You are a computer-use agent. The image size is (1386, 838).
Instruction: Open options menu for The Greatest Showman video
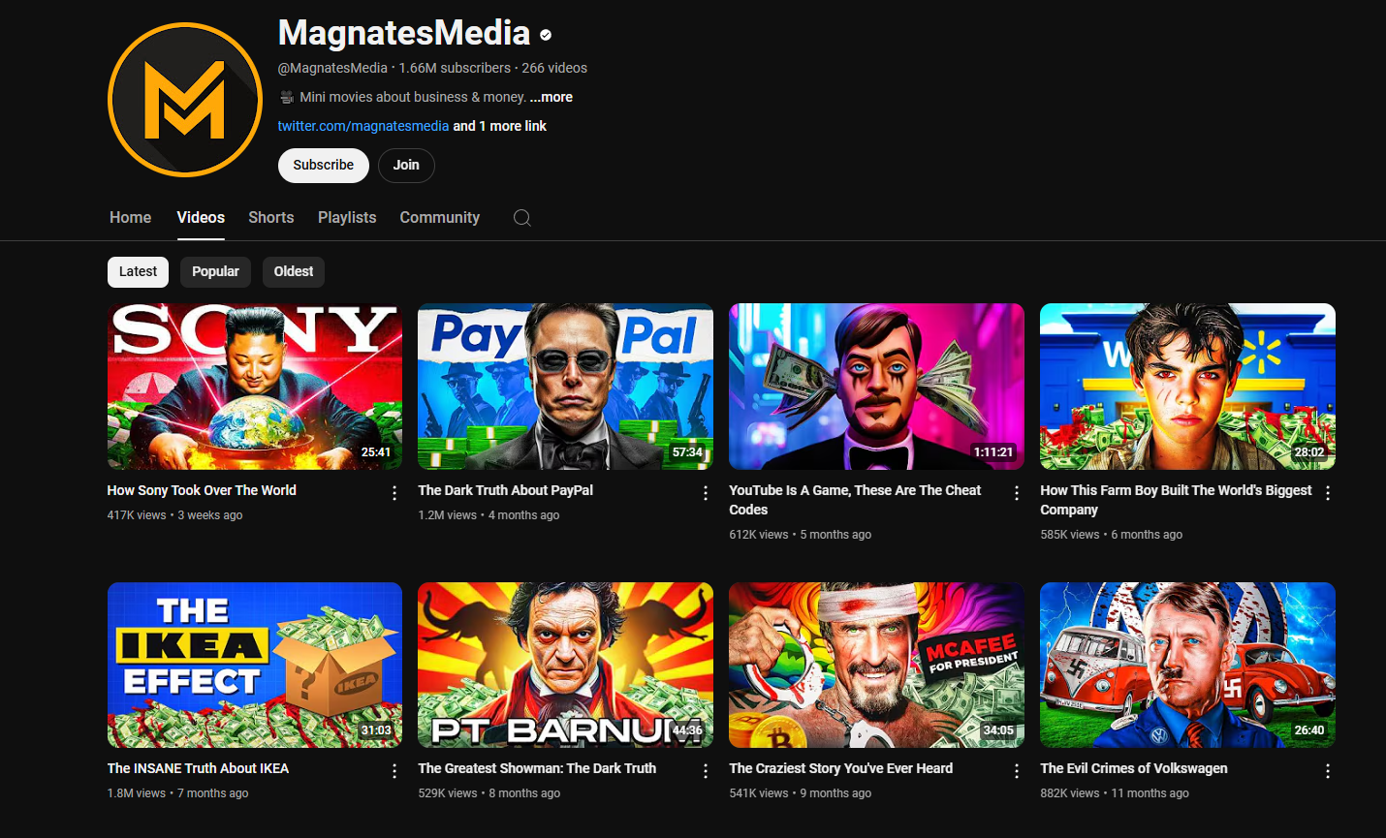click(706, 771)
